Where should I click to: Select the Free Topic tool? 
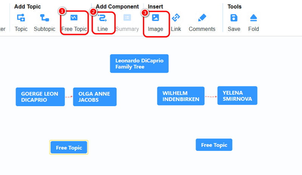(74, 23)
